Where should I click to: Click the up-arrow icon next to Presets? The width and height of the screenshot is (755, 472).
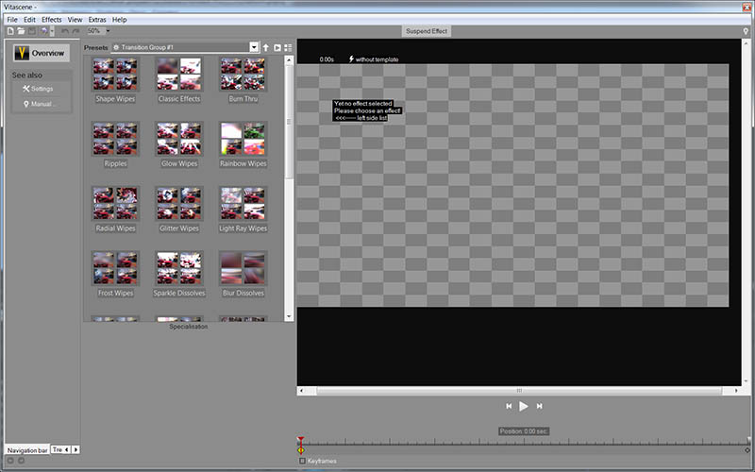point(266,47)
